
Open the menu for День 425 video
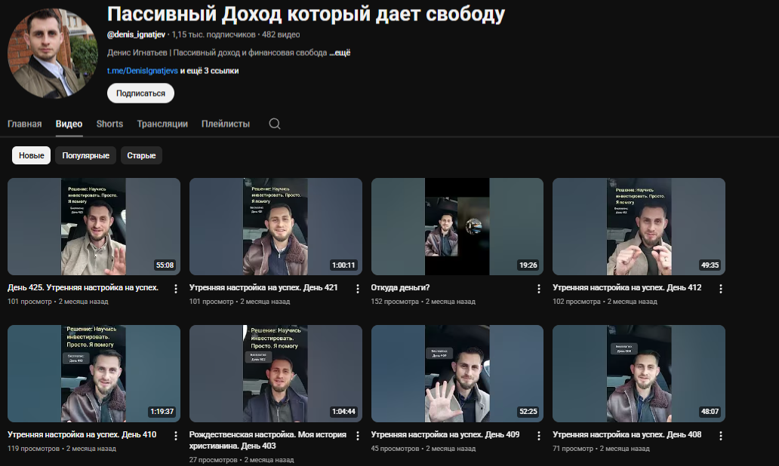pyautogui.click(x=175, y=288)
